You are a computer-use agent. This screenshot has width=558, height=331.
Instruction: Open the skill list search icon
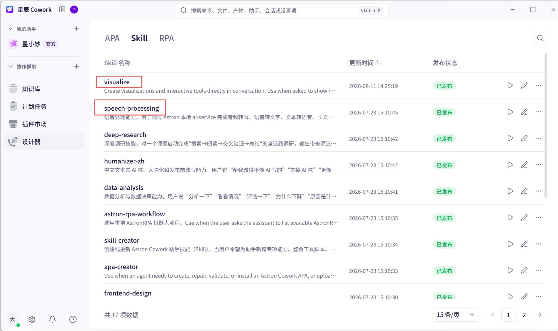[x=540, y=38]
